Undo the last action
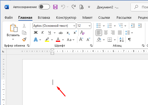 tap(63, 7)
